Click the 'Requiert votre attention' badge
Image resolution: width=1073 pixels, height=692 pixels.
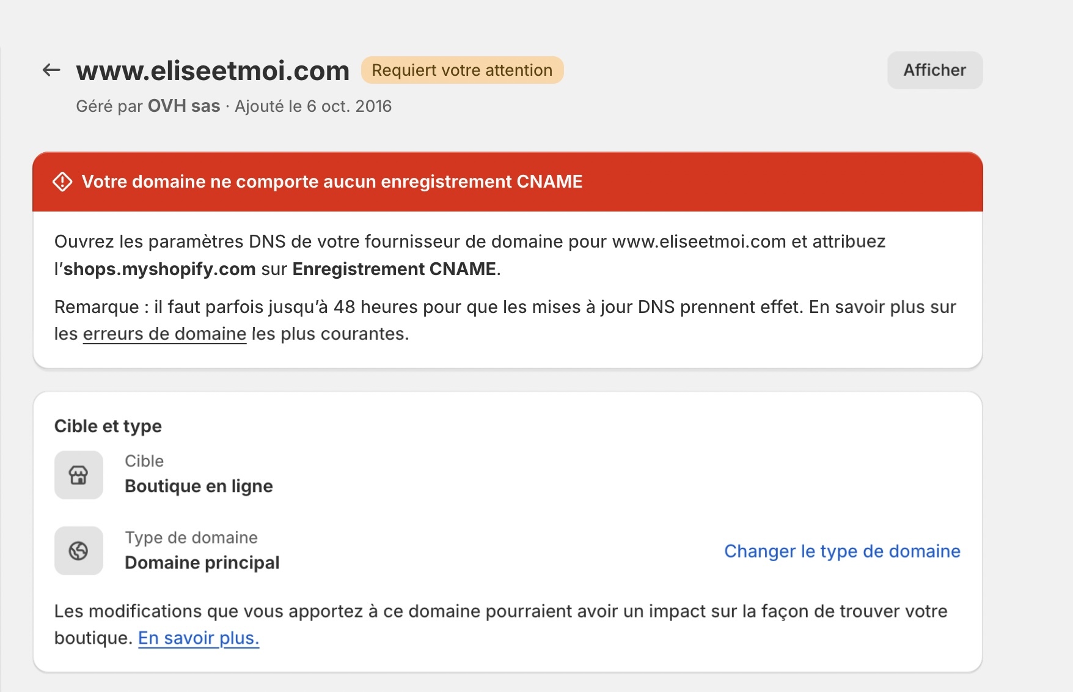click(462, 70)
